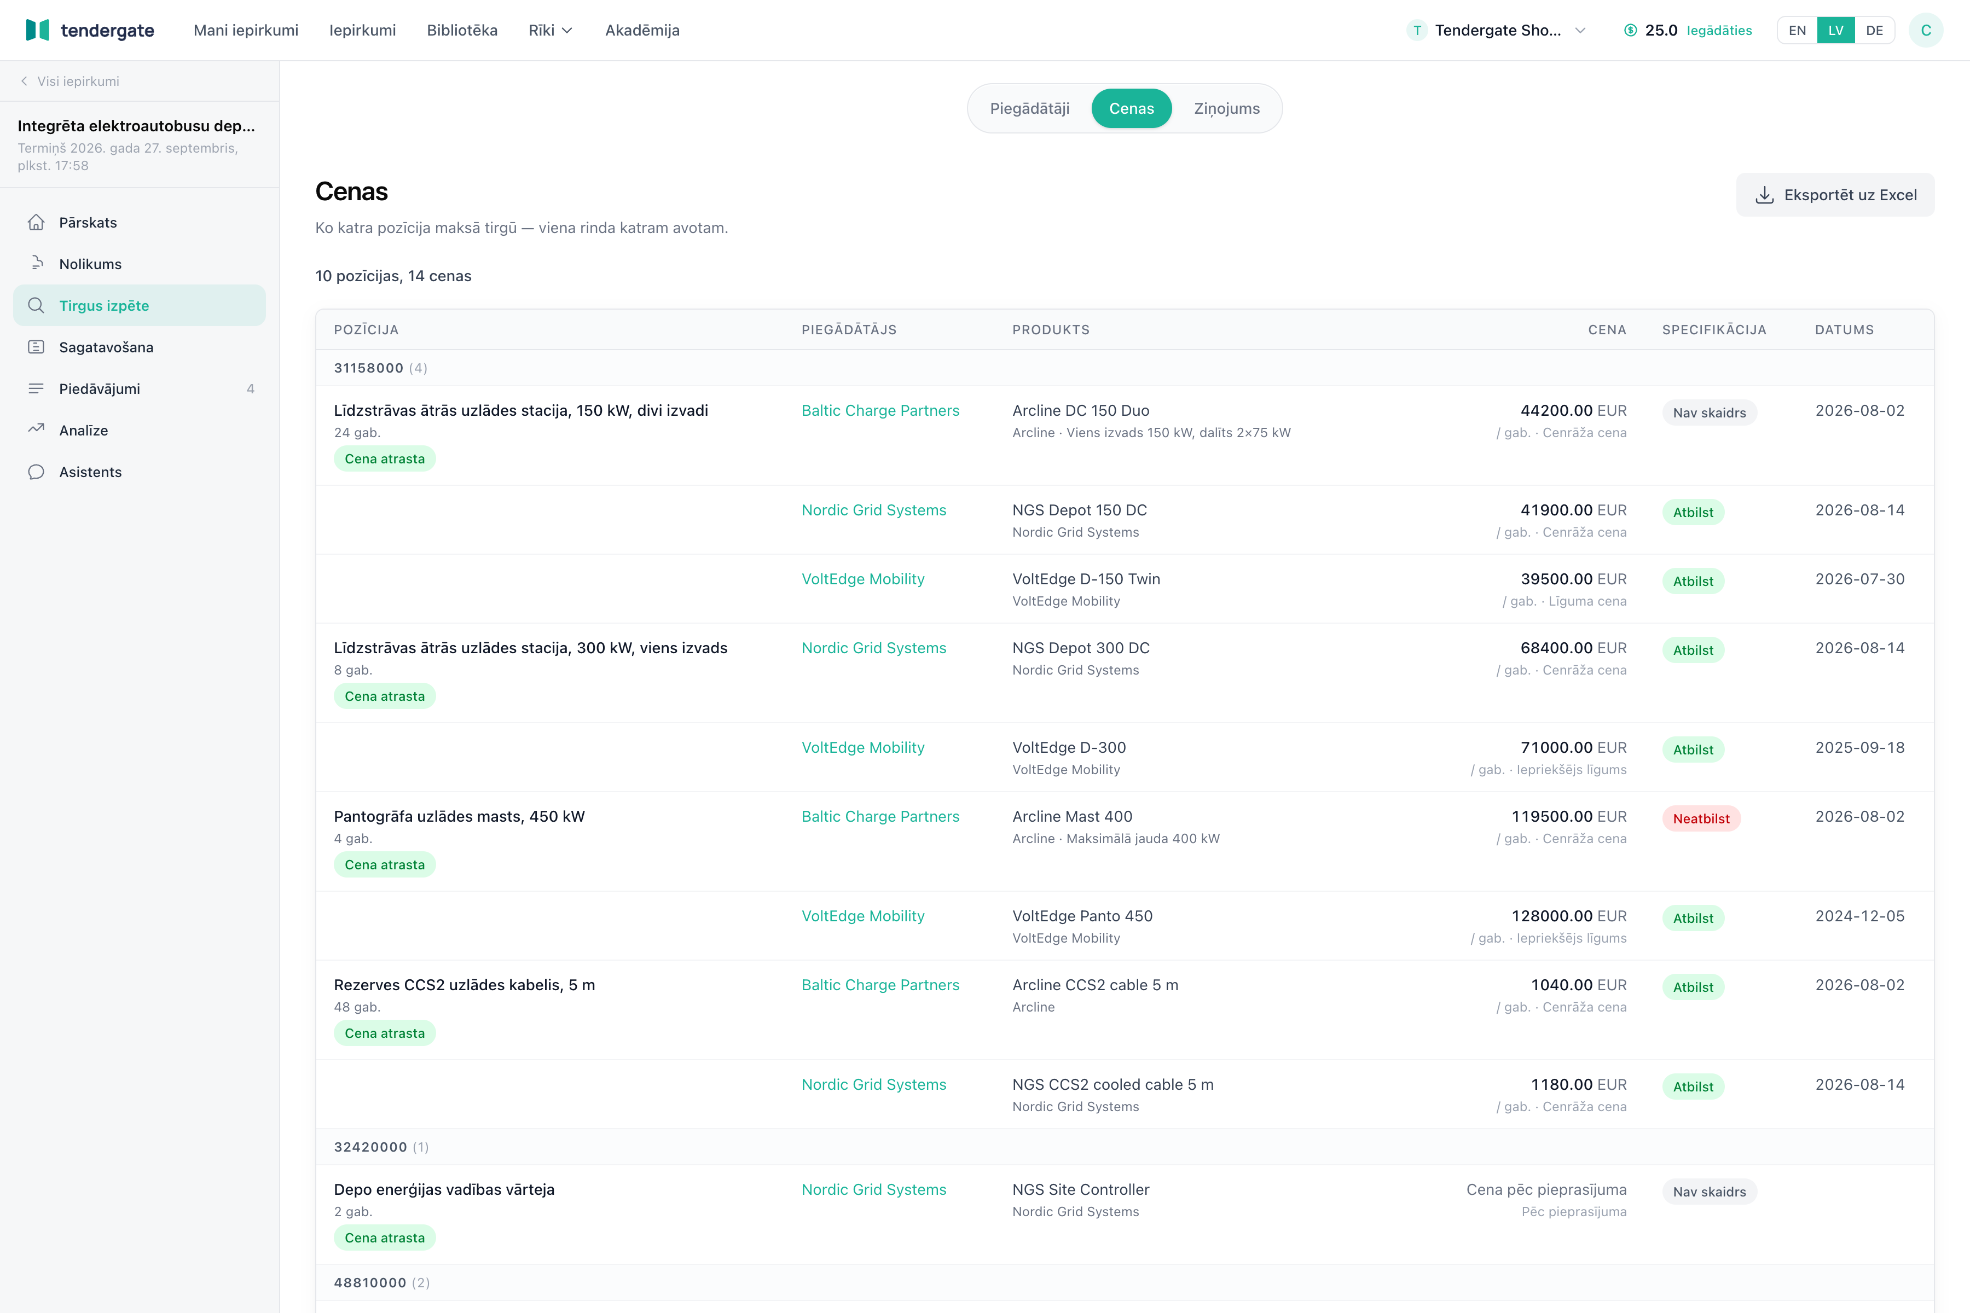1970x1313 pixels.
Task: Click the Asistents chat bubble icon
Action: pos(36,472)
